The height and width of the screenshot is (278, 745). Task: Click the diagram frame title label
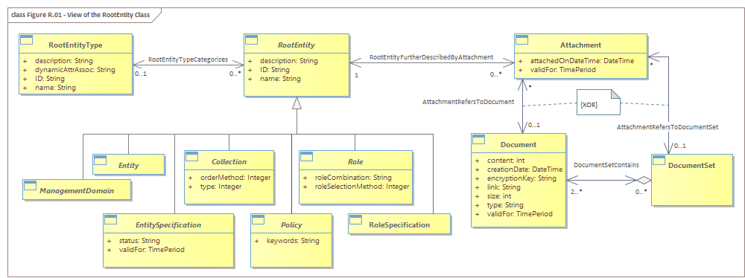click(x=80, y=15)
